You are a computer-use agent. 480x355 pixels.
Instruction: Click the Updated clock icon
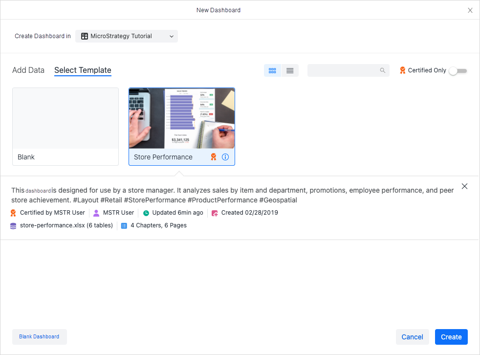coord(146,213)
